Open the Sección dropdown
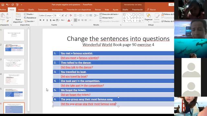The width and height of the screenshot is (207, 116). [x=29, y=21]
